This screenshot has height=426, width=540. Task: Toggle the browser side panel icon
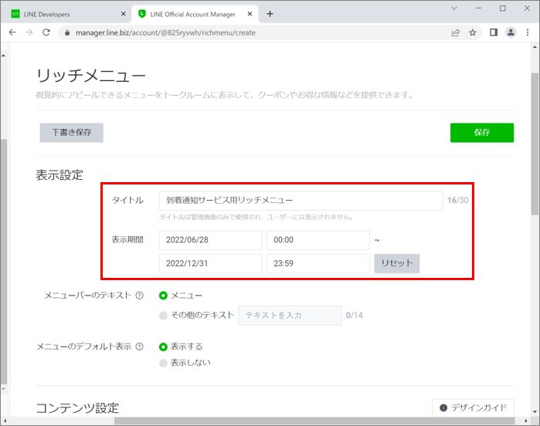coord(494,32)
